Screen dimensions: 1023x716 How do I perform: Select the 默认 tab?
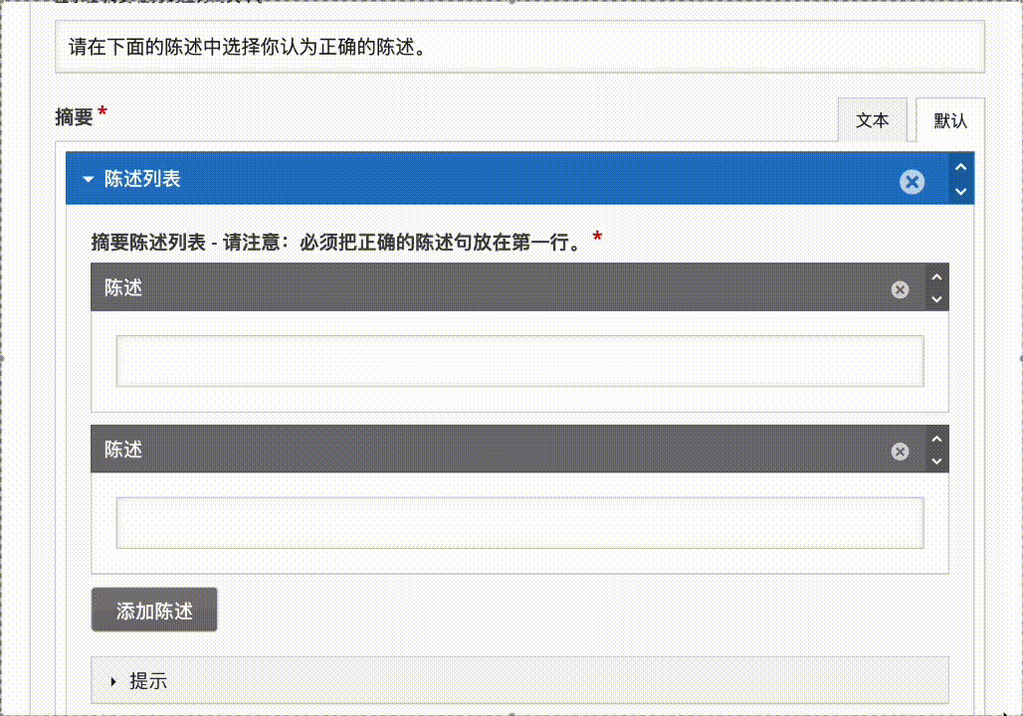(948, 119)
